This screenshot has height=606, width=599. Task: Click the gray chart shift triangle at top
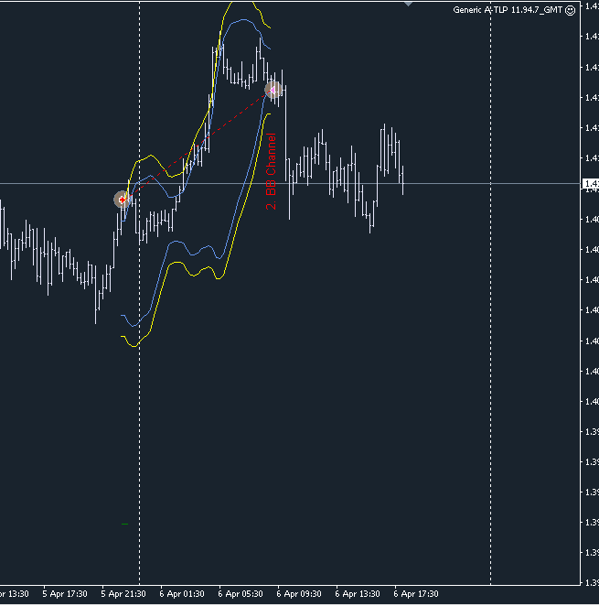[x=408, y=4]
